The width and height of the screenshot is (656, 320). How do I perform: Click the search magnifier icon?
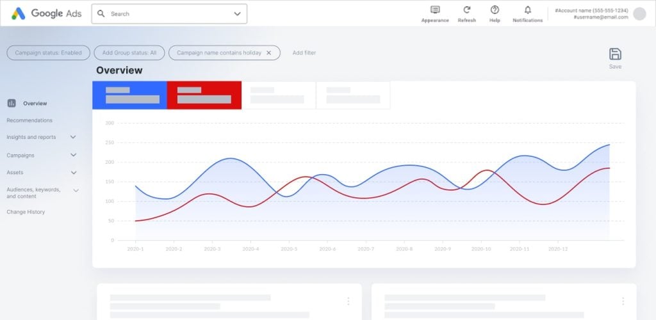[101, 14]
